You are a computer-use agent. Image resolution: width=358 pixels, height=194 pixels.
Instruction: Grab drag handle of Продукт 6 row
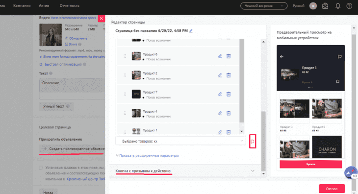click(125, 56)
